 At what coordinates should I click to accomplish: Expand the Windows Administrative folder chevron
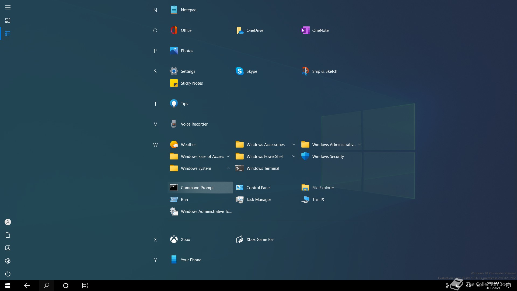tap(359, 145)
